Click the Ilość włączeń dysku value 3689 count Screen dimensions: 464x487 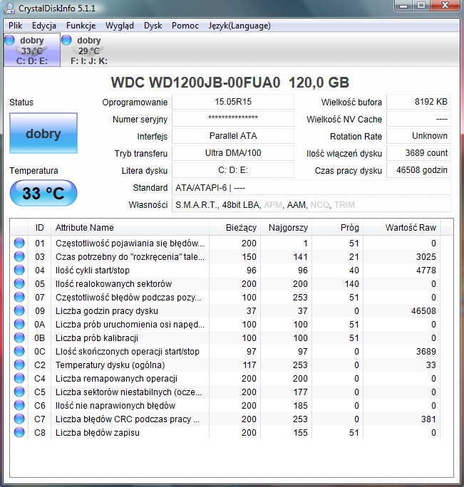point(418,153)
